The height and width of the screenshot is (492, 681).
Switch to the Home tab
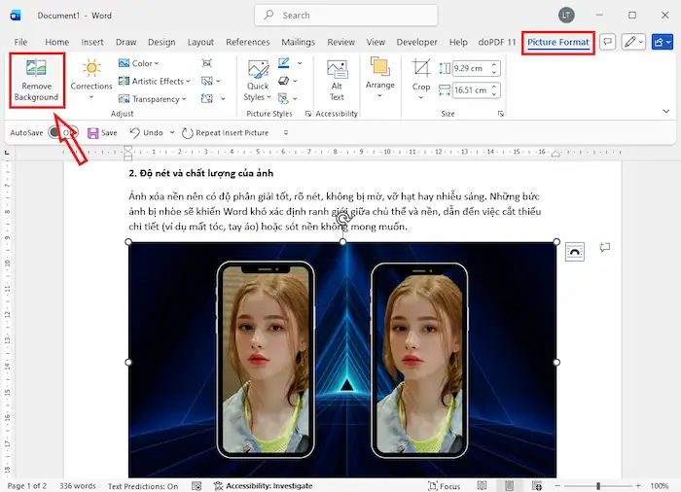click(x=56, y=42)
